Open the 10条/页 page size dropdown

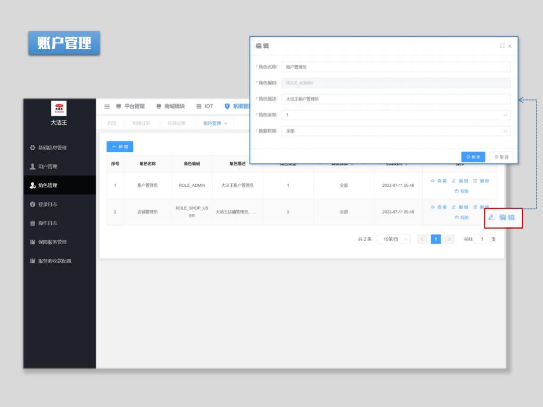(394, 239)
